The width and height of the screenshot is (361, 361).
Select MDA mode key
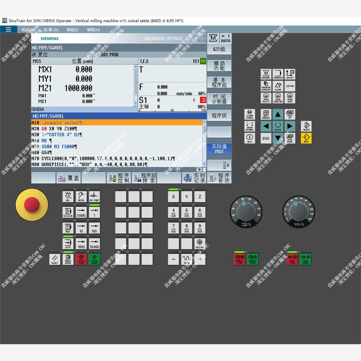(x=68, y=228)
